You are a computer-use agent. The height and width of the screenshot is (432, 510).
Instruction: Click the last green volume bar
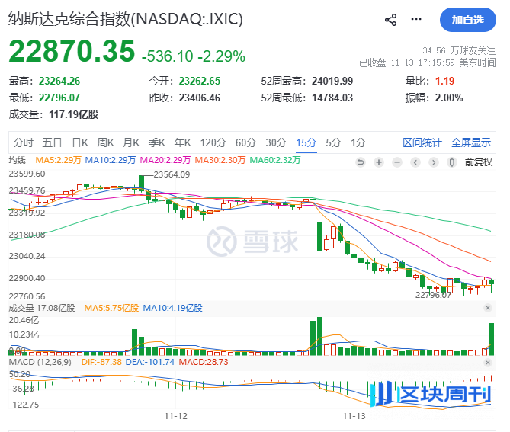(491, 339)
